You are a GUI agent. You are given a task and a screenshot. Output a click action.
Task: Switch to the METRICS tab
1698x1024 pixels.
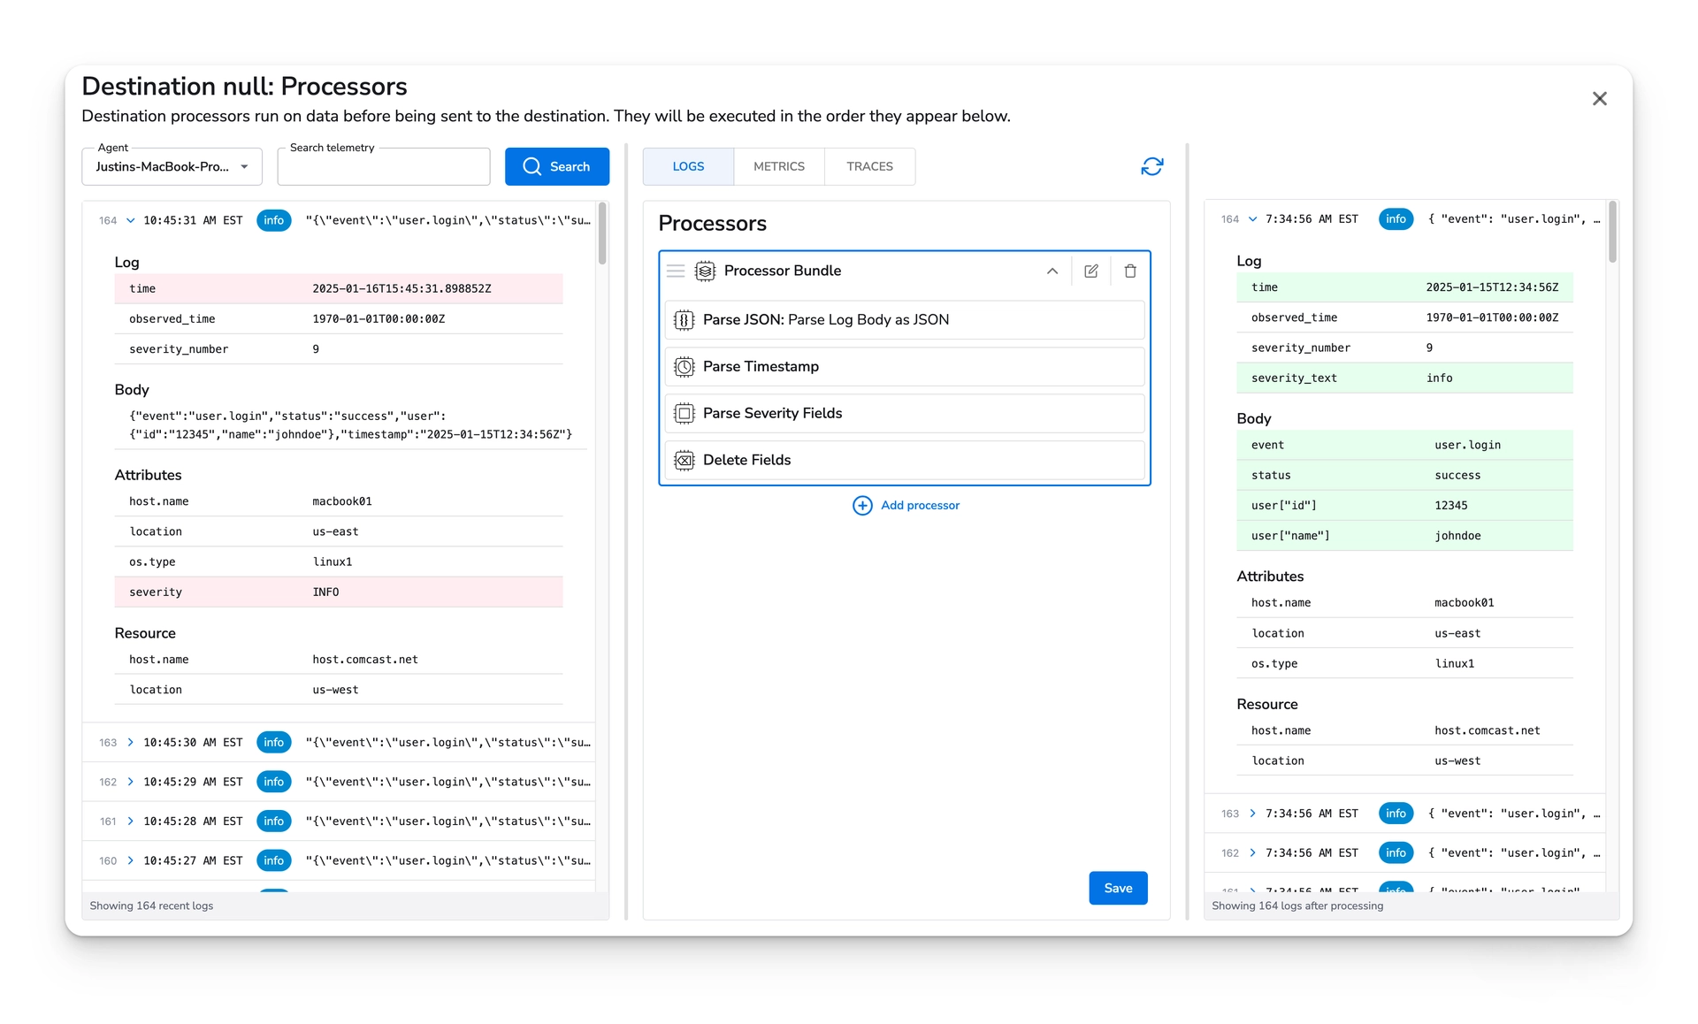pyautogui.click(x=778, y=166)
